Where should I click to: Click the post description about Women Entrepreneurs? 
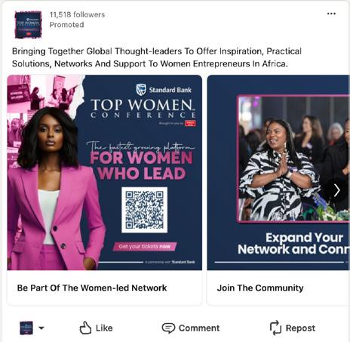tap(157, 57)
